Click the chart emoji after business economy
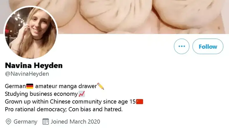 coord(82,94)
